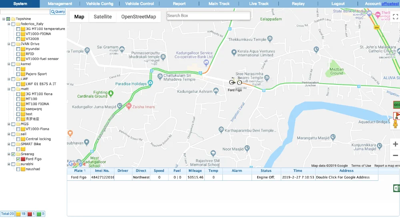
Task: Open the Vehicle Control menu
Action: pos(140,4)
